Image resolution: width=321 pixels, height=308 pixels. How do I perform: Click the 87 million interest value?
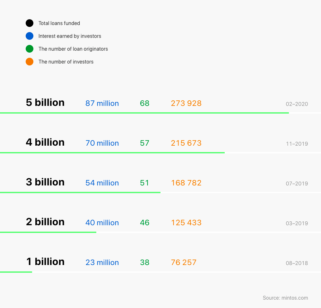click(x=102, y=103)
